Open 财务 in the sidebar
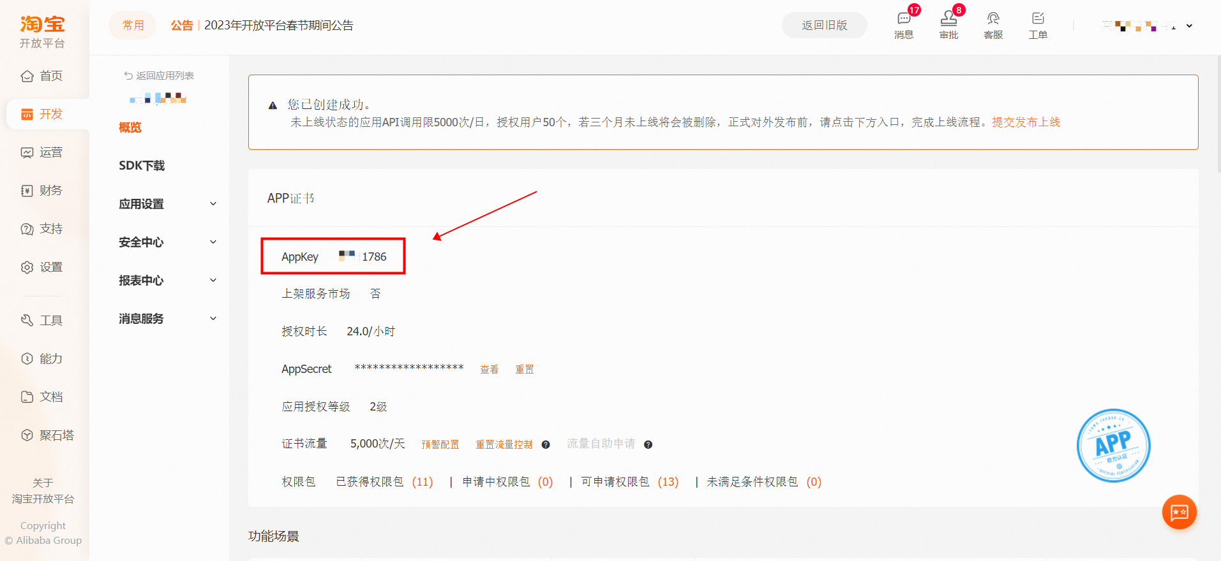The image size is (1221, 561). coord(42,191)
